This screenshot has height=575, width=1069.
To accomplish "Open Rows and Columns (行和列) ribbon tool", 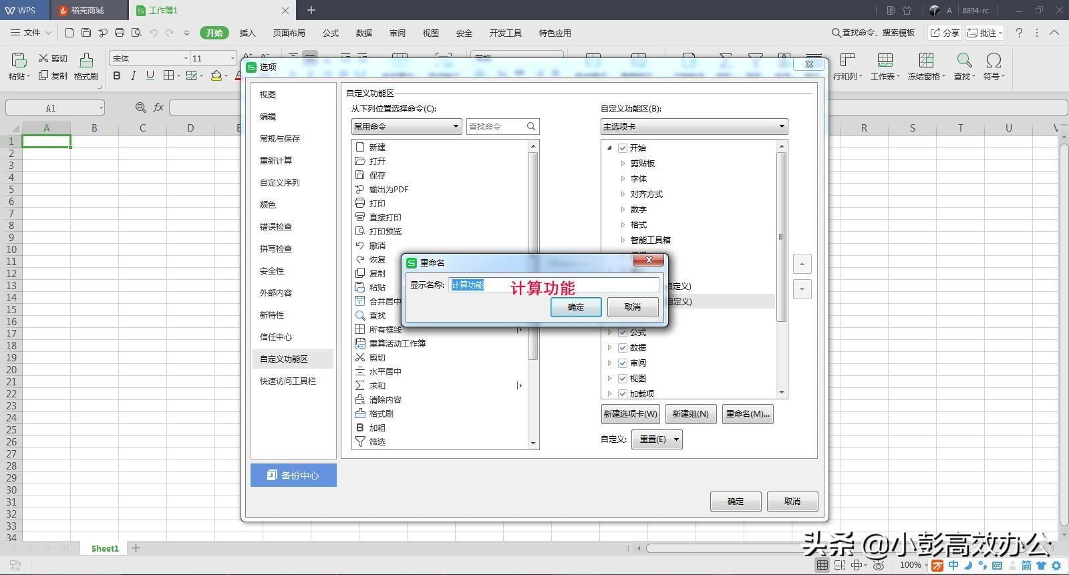I will (x=847, y=67).
